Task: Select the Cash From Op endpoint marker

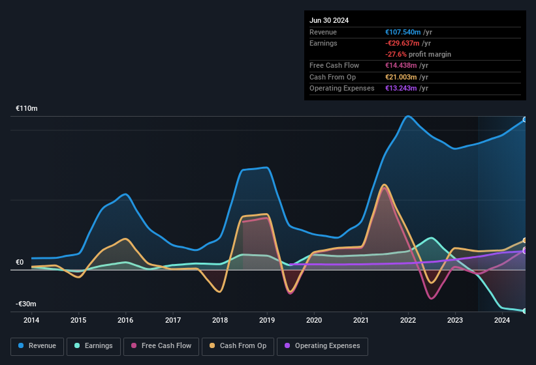Action: point(525,241)
